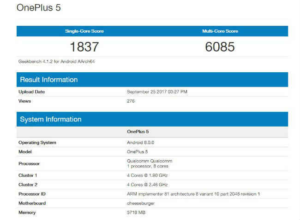Click the OnePlus 5 page title
Viewport: 300px width, 220px height.
pyautogui.click(x=38, y=8)
